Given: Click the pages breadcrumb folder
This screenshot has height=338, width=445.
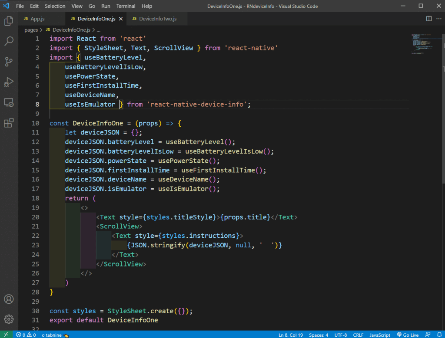Looking at the screenshot, I should tap(31, 30).
